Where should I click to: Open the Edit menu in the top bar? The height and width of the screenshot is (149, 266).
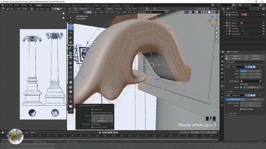tap(11, 5)
